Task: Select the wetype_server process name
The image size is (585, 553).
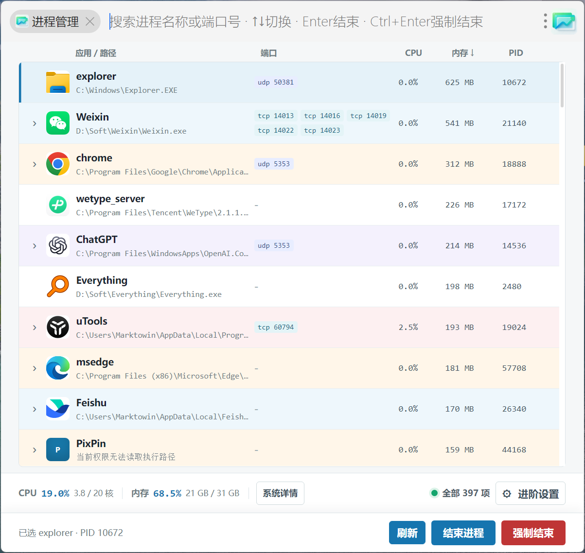Action: click(x=110, y=199)
